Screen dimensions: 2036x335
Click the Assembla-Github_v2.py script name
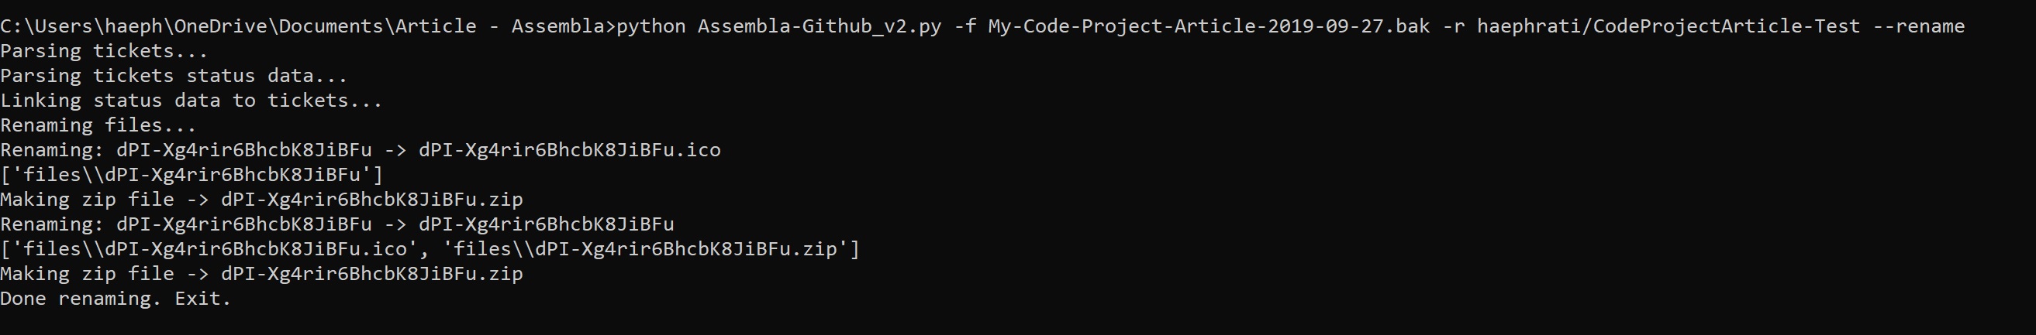[x=819, y=26]
